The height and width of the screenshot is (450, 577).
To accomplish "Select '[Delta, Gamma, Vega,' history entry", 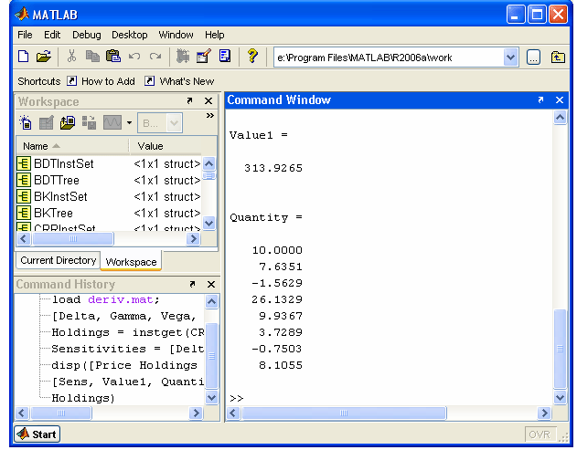I will click(x=123, y=317).
